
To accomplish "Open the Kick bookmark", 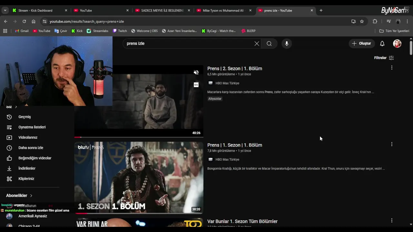I will pyautogui.click(x=77, y=31).
